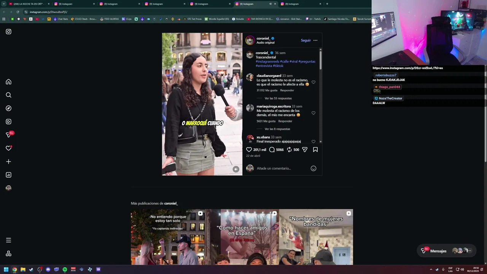
Task: Open Instagram search from sidebar
Action: coord(8,95)
